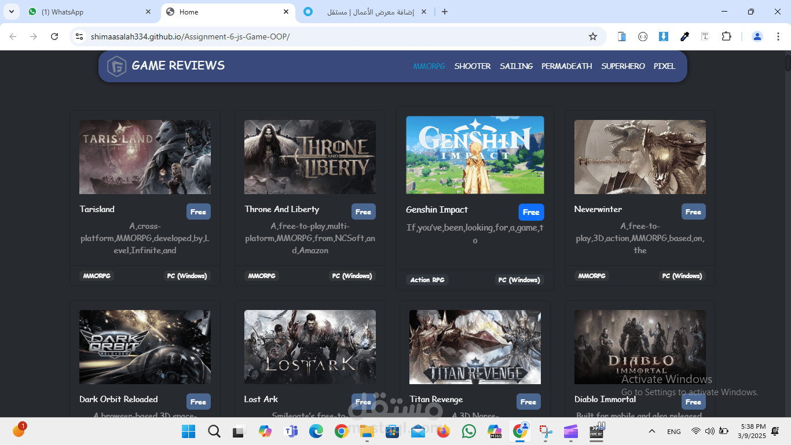Open the clock and date panel
This screenshot has width=791, height=445.
[x=752, y=431]
